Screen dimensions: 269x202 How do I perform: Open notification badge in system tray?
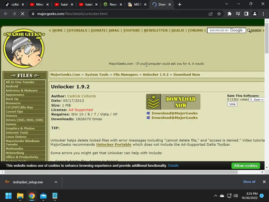coord(262,195)
